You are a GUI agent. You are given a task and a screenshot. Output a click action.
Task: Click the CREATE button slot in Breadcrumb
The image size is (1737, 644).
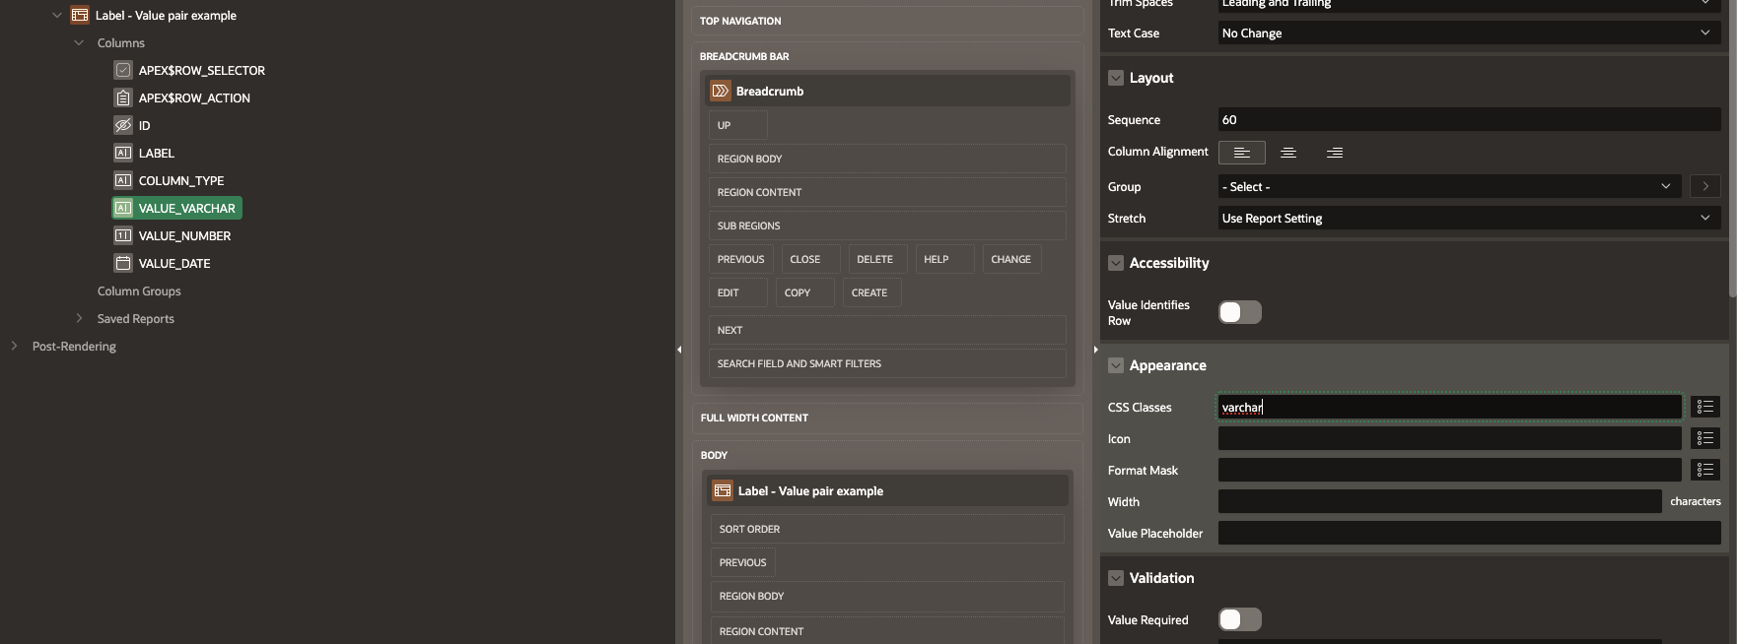point(870,292)
